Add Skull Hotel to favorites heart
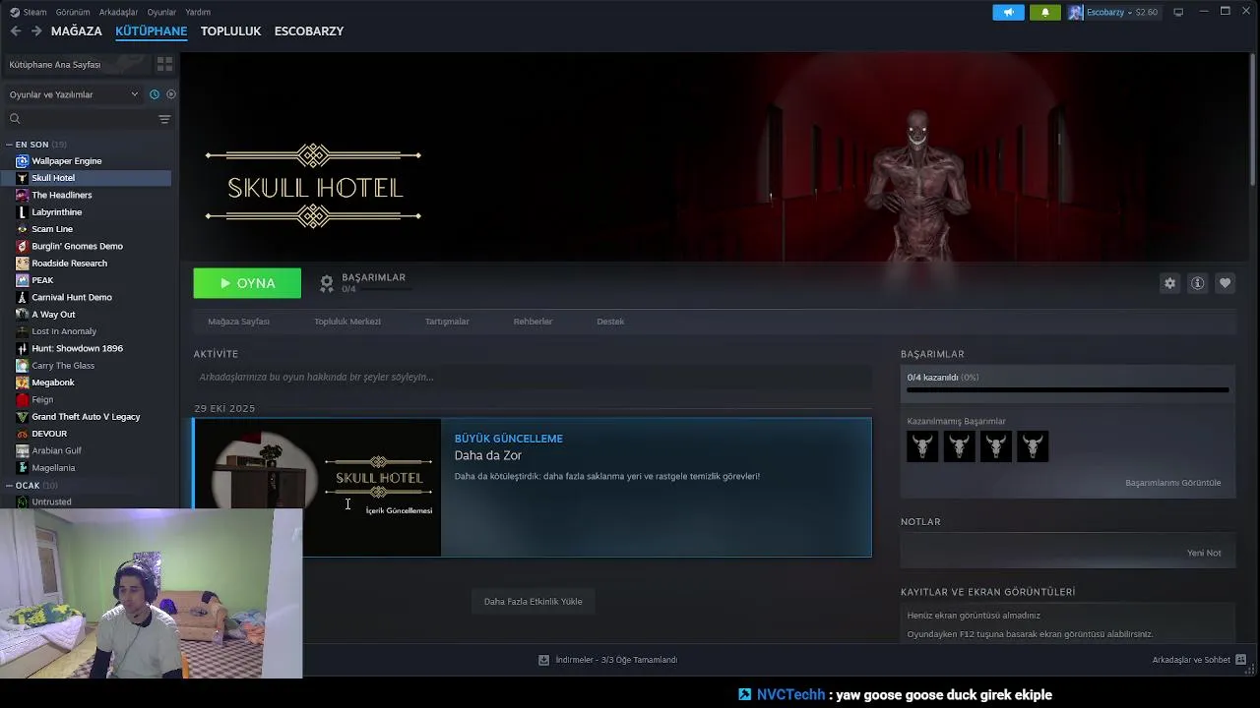The image size is (1260, 708). pyautogui.click(x=1225, y=283)
